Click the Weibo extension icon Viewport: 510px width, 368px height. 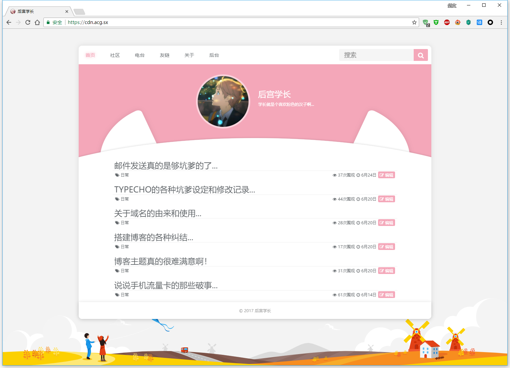pyautogui.click(x=457, y=22)
